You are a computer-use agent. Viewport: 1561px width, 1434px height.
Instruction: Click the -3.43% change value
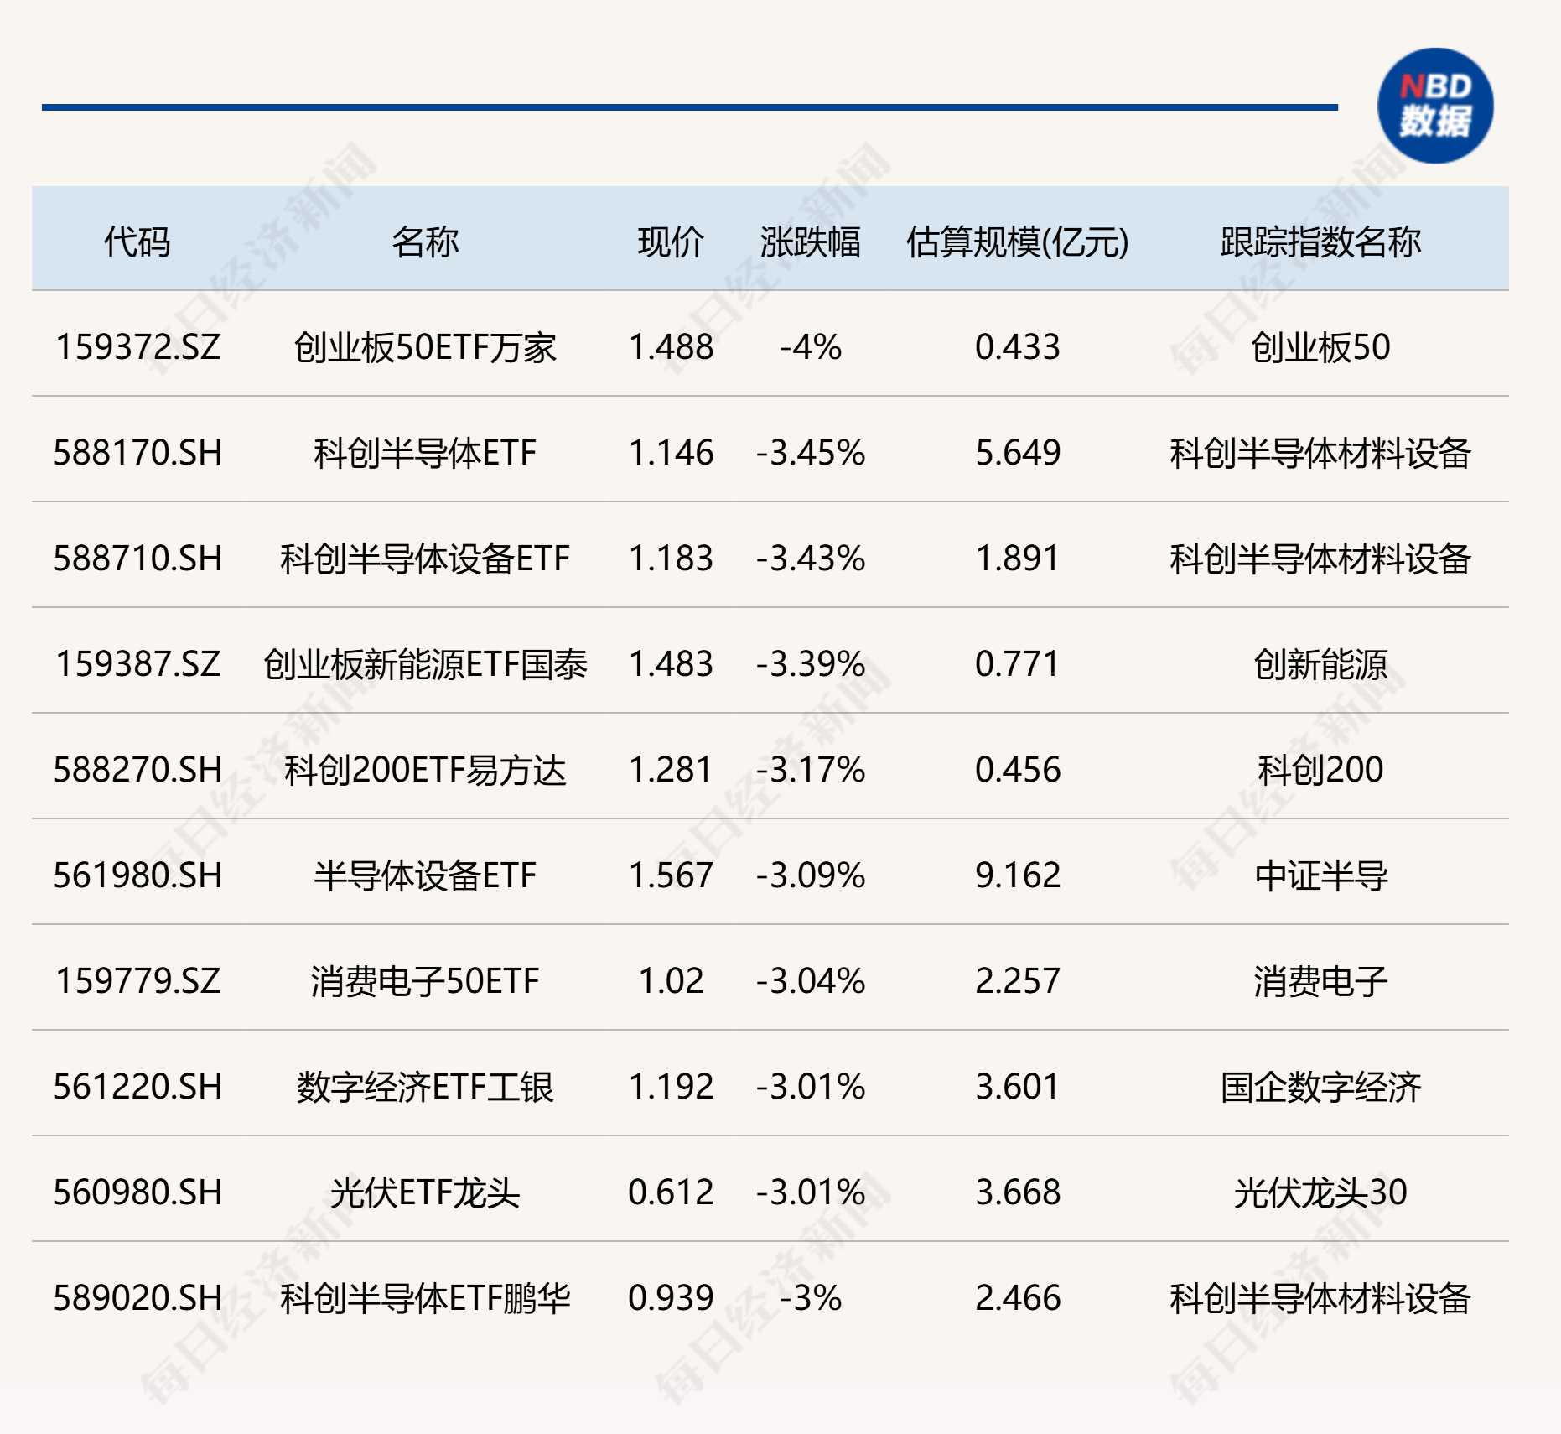click(x=811, y=559)
